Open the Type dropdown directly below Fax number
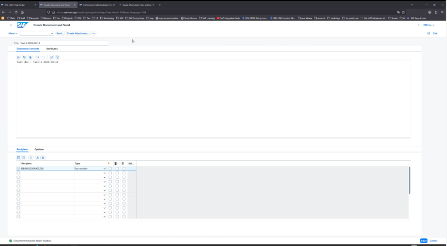The width and height of the screenshot is (447, 246). click(104, 173)
